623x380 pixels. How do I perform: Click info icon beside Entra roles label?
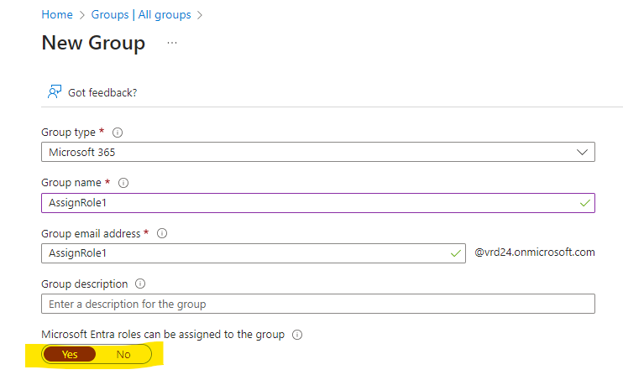(x=296, y=335)
